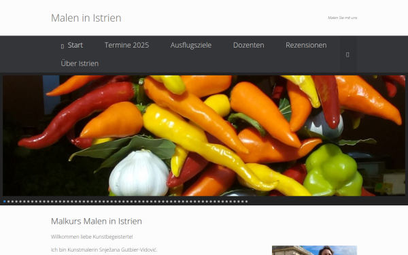This screenshot has width=408, height=255.
Task: Open the search icon in the navigation bar
Action: pos(347,54)
